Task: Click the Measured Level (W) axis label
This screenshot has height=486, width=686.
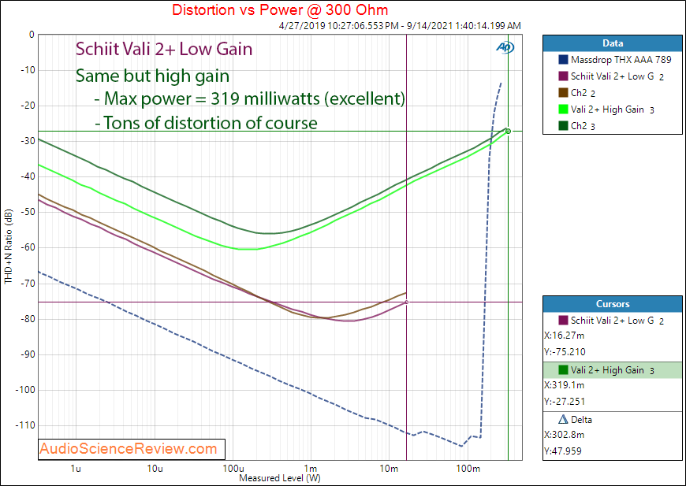Action: [280, 477]
